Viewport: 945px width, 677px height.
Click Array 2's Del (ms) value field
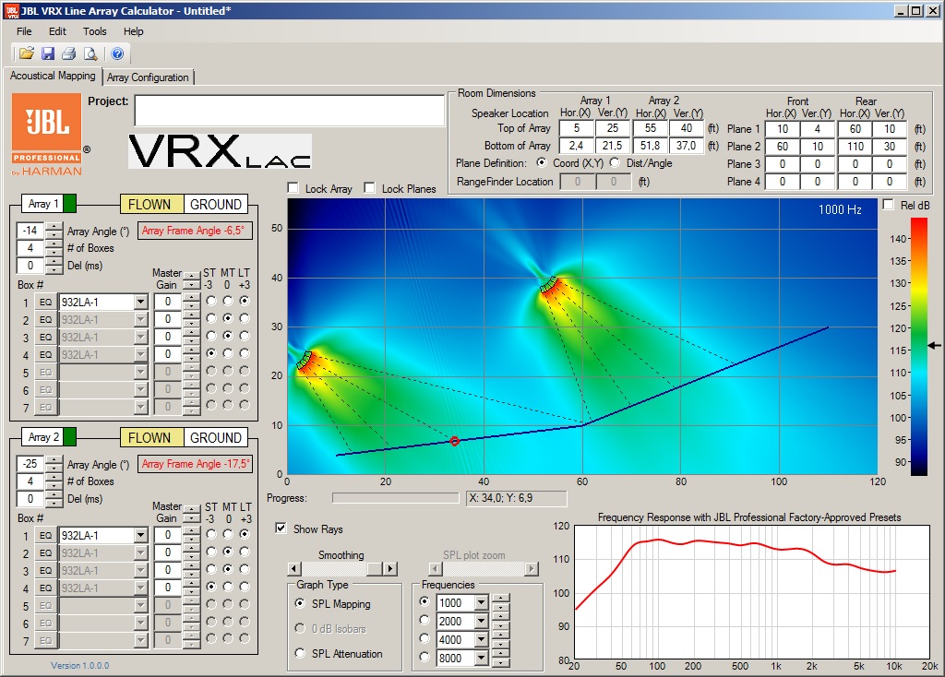pyautogui.click(x=30, y=499)
